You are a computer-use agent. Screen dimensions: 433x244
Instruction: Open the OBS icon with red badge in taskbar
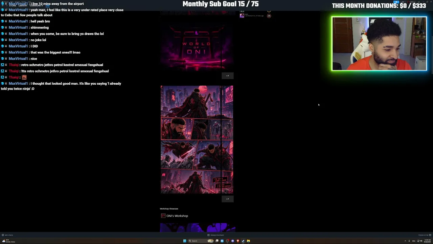click(227, 241)
